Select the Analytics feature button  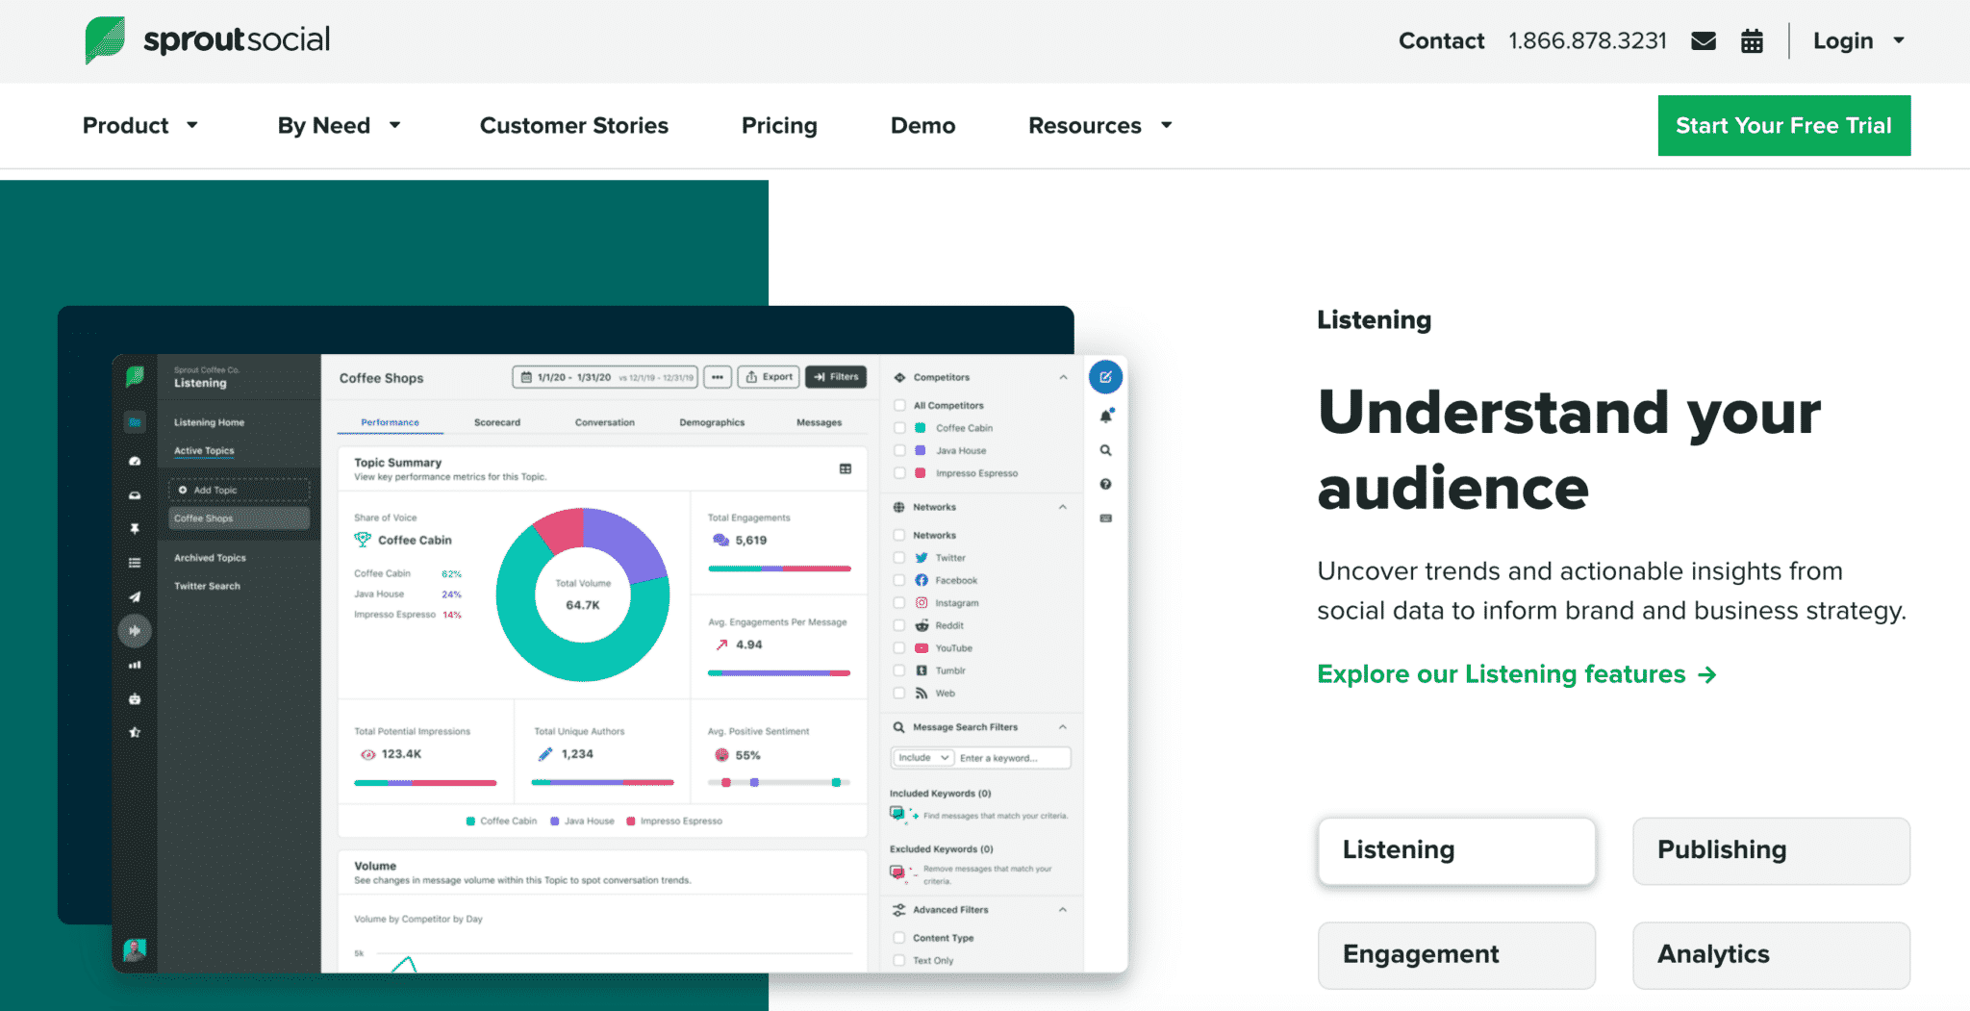[1771, 955]
